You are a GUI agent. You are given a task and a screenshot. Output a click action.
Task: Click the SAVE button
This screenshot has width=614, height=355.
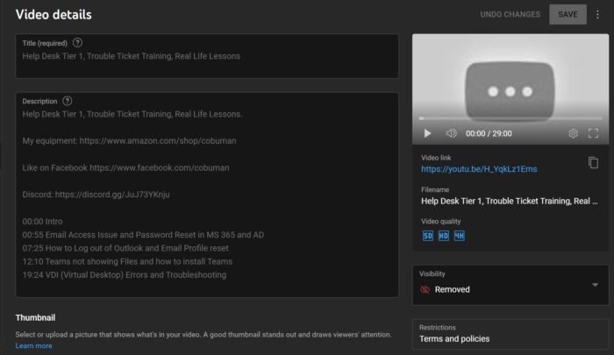tap(568, 15)
